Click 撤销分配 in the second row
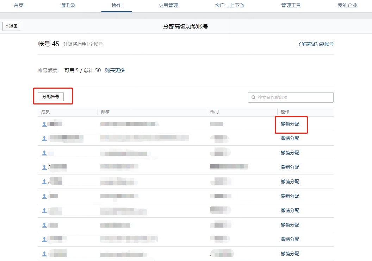The height and width of the screenshot is (261, 372). tap(290, 139)
